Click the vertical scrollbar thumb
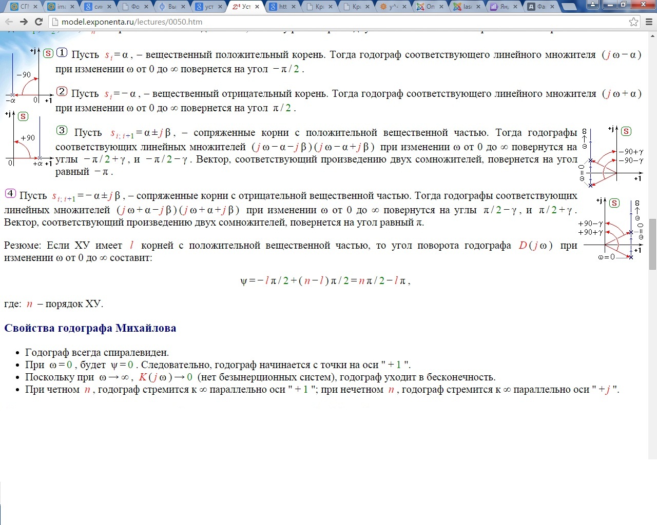 652,244
